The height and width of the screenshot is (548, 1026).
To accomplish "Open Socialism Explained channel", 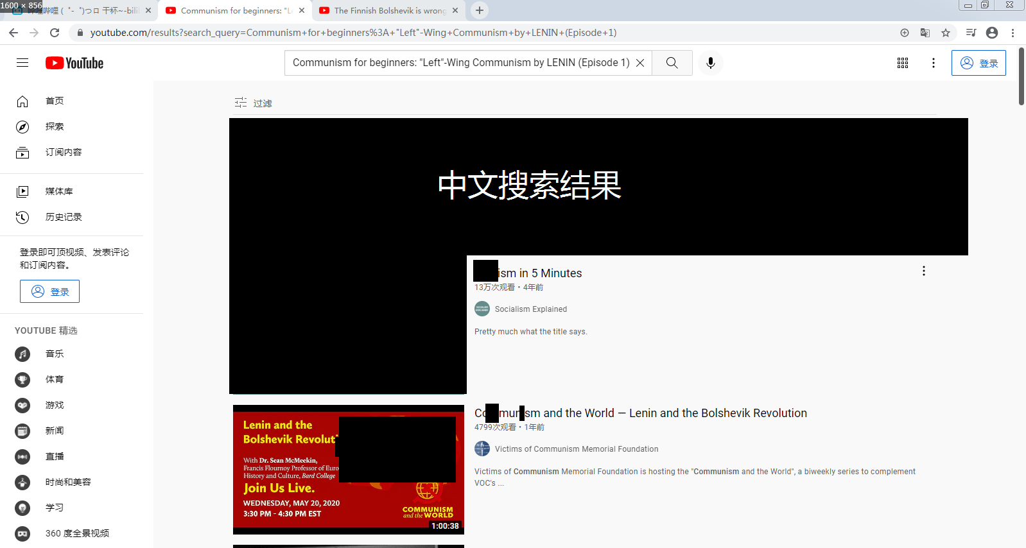I will tap(530, 309).
